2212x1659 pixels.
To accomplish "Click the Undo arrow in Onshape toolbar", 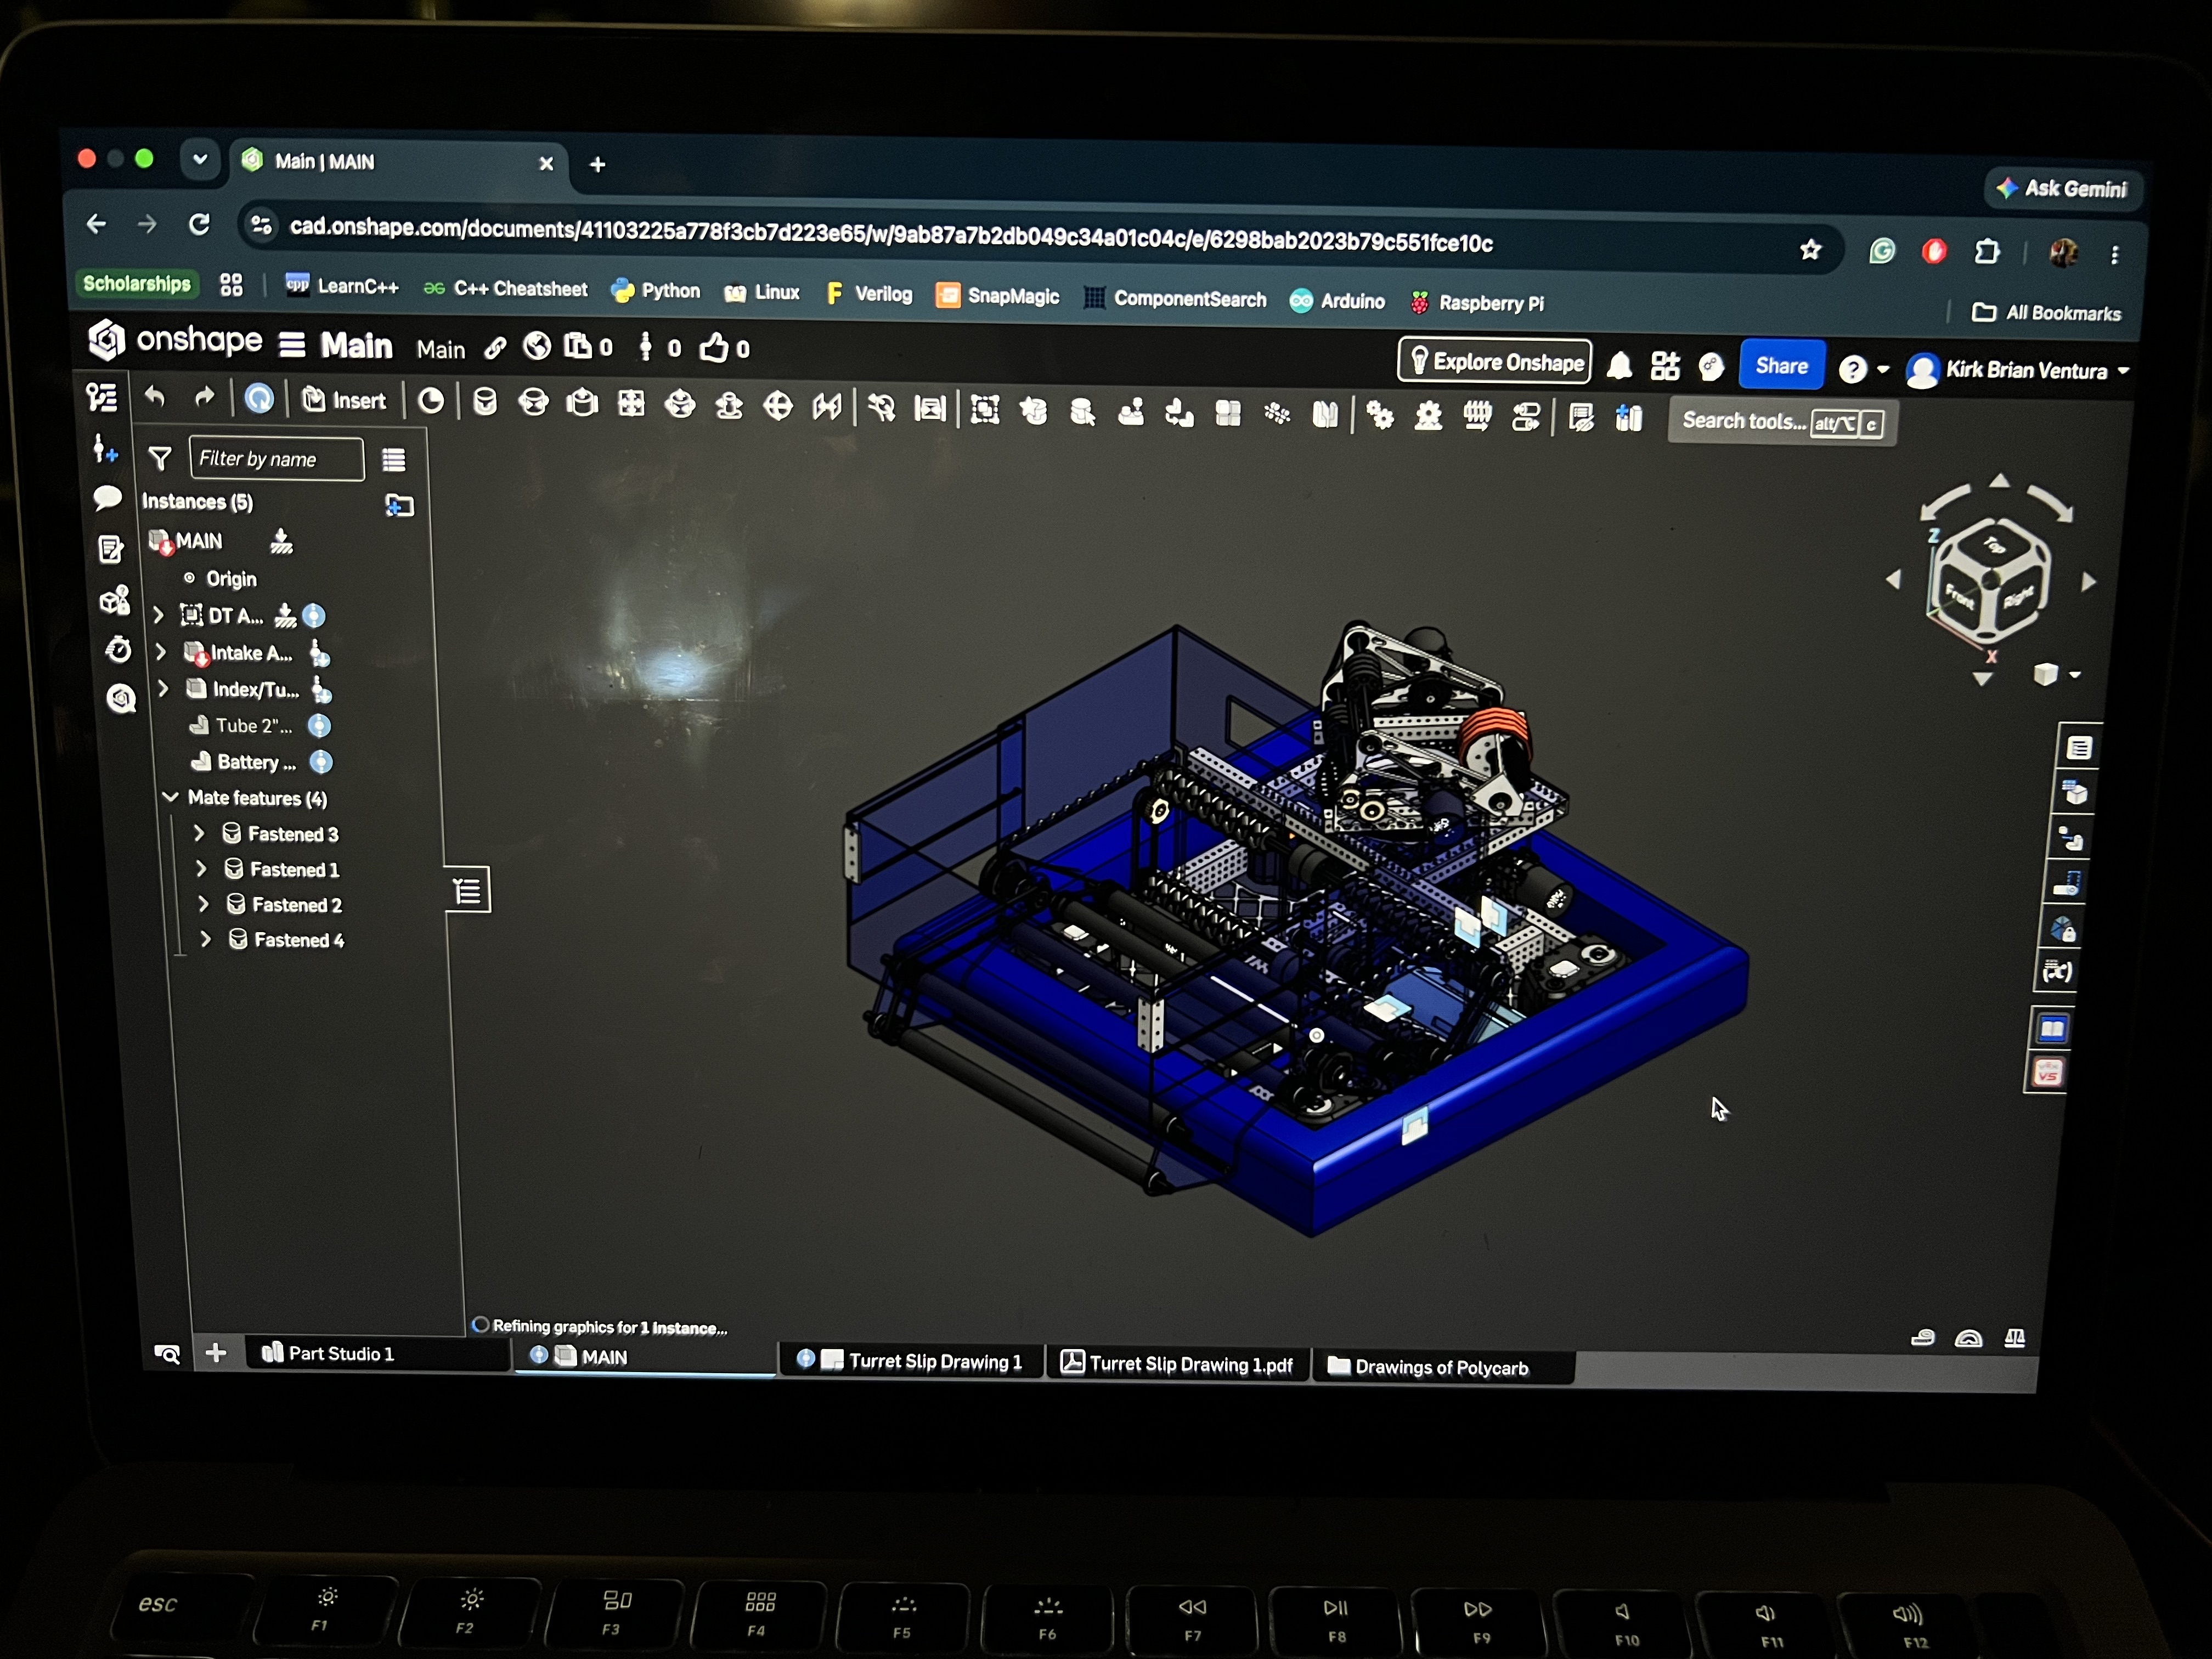I will (x=154, y=397).
